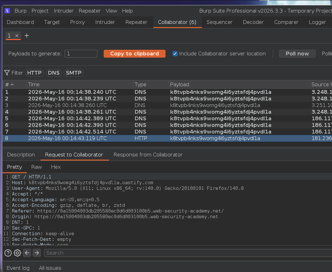Switch to the Target tab
This screenshot has height=272, width=332.
pyautogui.click(x=52, y=22)
